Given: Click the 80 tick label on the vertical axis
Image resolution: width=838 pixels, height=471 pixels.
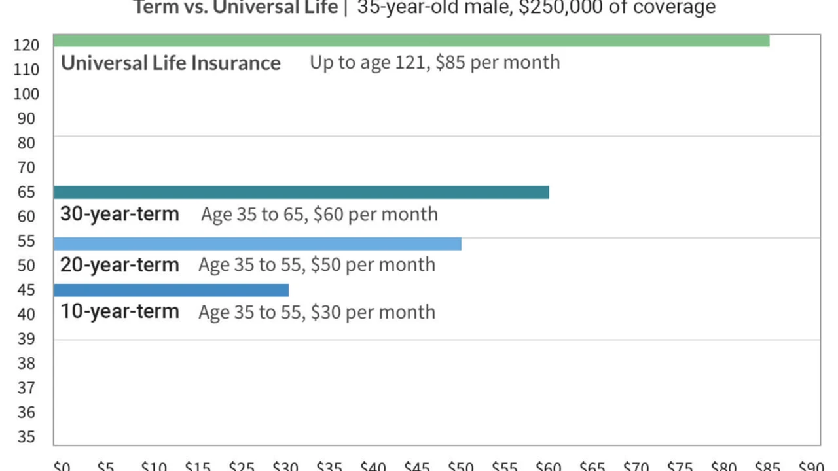Looking at the screenshot, I should click(26, 143).
